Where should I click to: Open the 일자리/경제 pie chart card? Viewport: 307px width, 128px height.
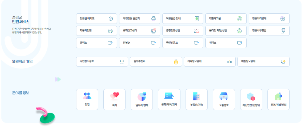click(142, 99)
